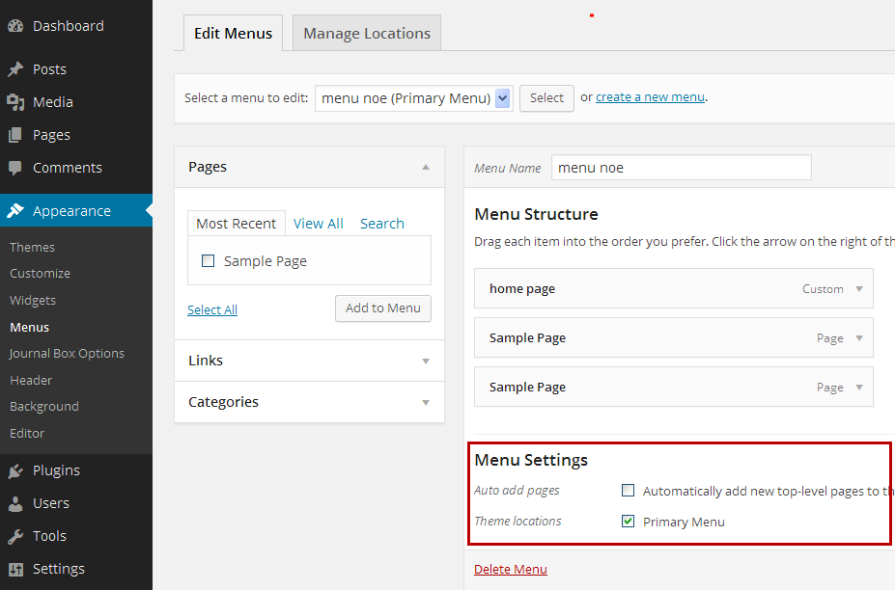Click the Menu Name input field
The width and height of the screenshot is (895, 590).
(681, 168)
